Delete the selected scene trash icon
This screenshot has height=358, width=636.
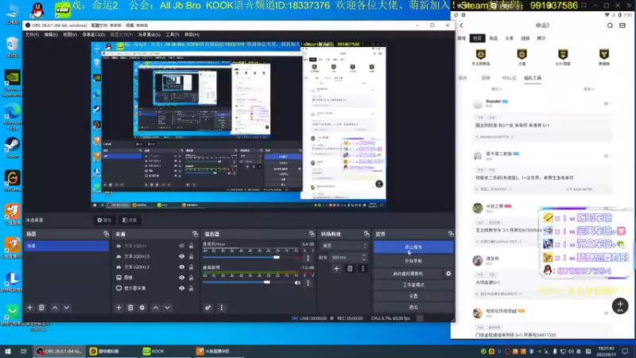pos(41,308)
